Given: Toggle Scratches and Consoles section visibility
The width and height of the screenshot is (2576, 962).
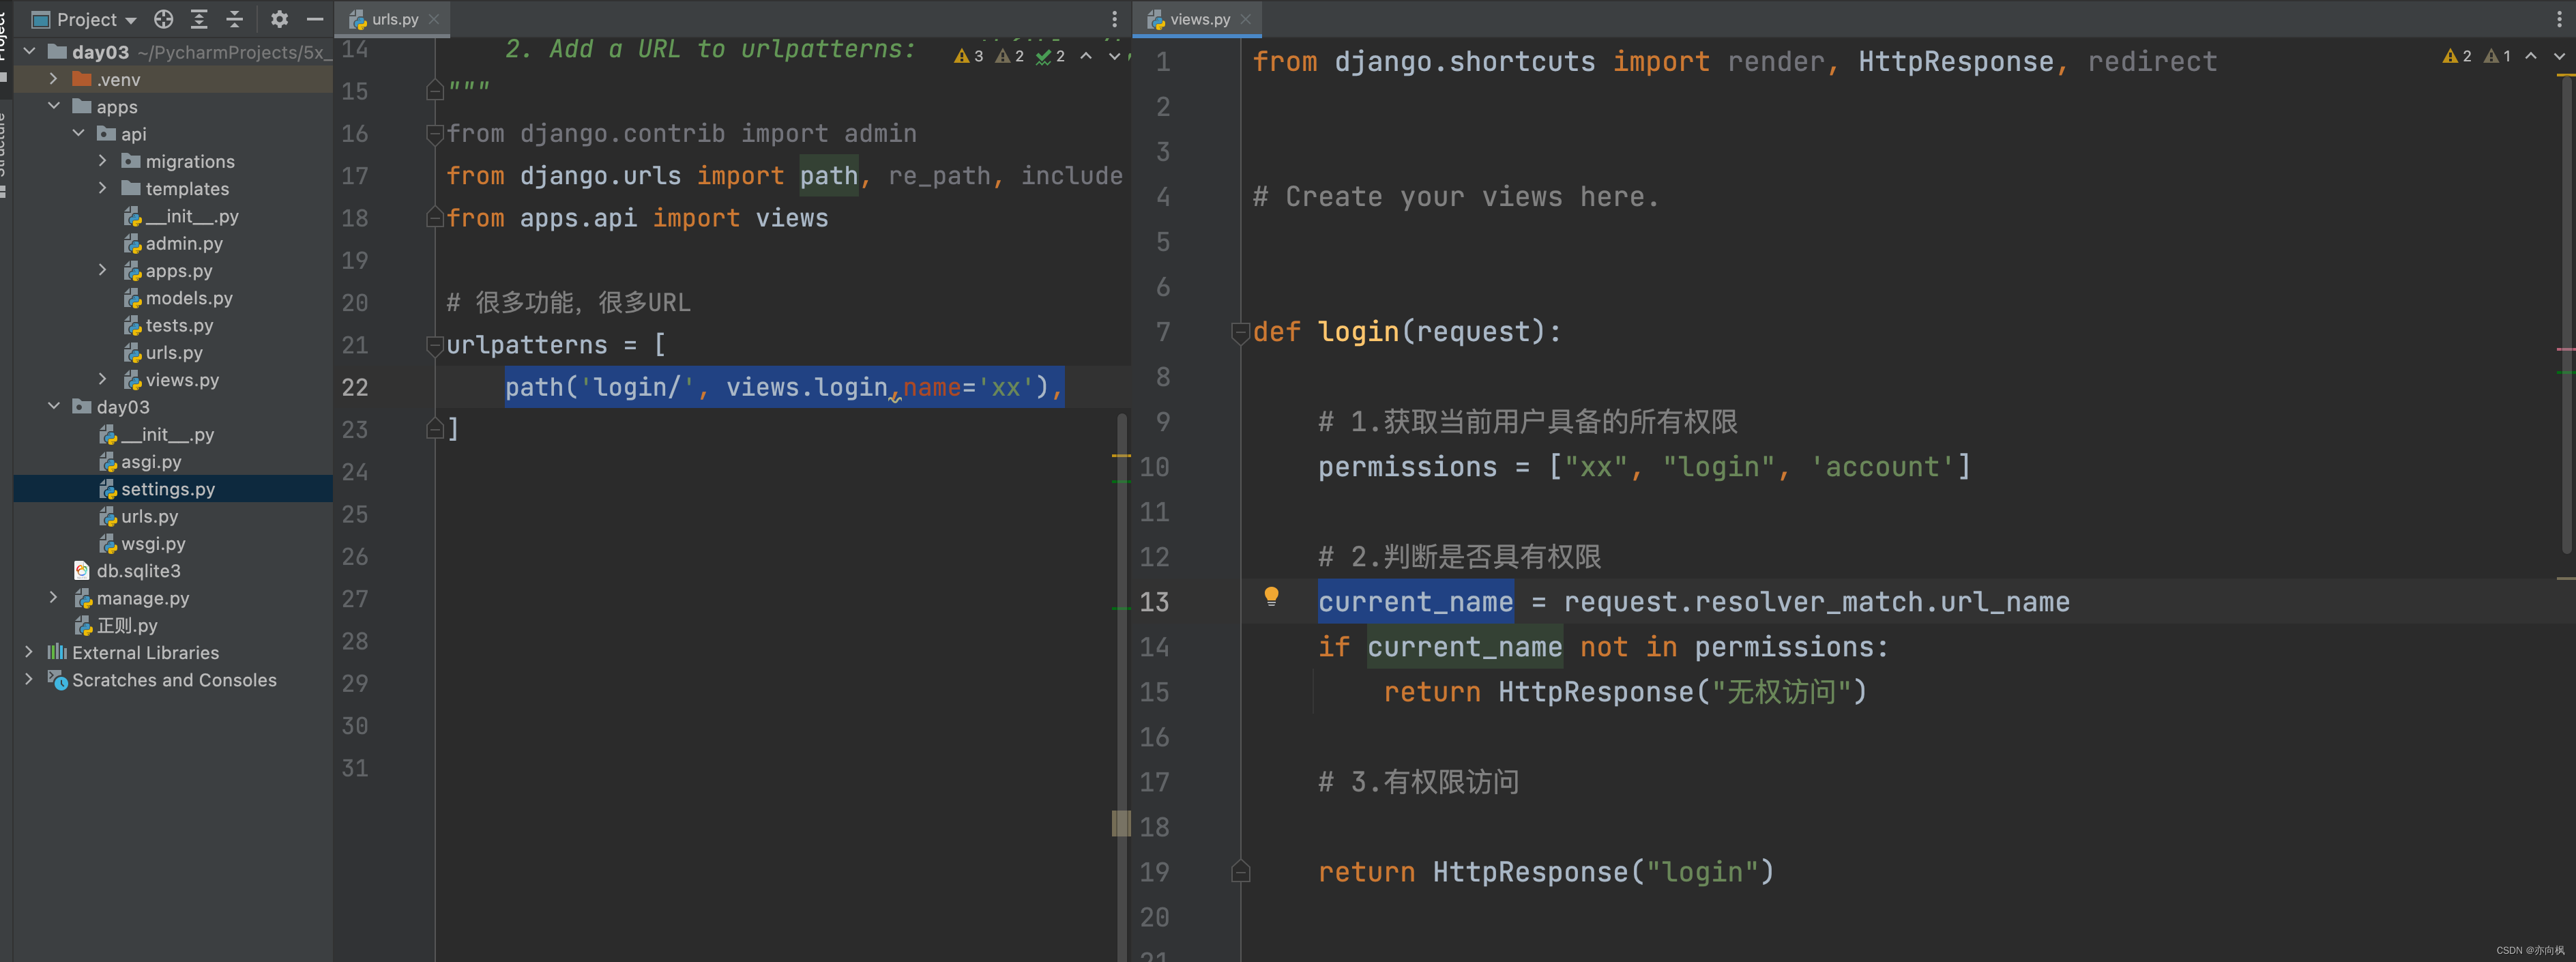Looking at the screenshot, I should pyautogui.click(x=33, y=678).
